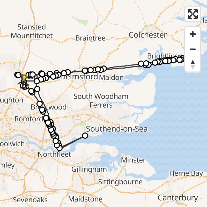Viewport: 207px width, 207px height.
Task: Select the route endpoint marker near Southend-on-Sea
Action: 85,135
